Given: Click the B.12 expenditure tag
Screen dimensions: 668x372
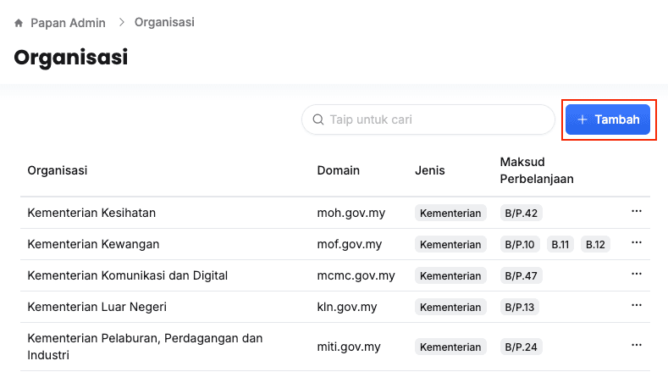Looking at the screenshot, I should 596,244.
